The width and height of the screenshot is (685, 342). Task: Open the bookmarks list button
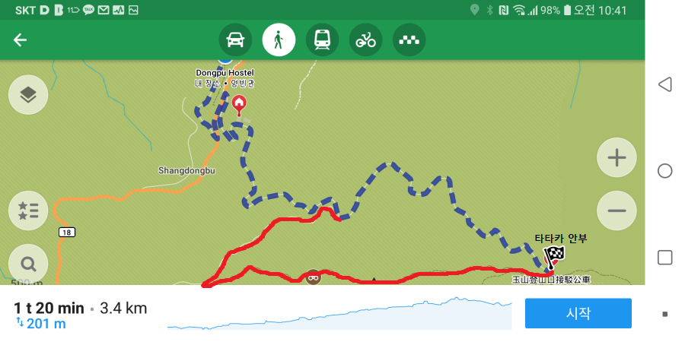[x=28, y=211]
